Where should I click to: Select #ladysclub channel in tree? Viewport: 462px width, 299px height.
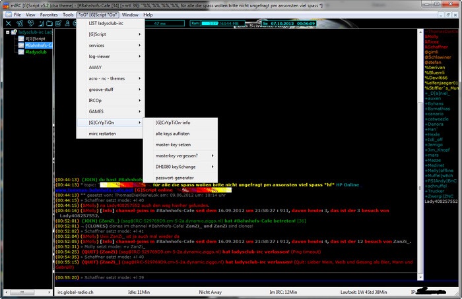point(36,52)
